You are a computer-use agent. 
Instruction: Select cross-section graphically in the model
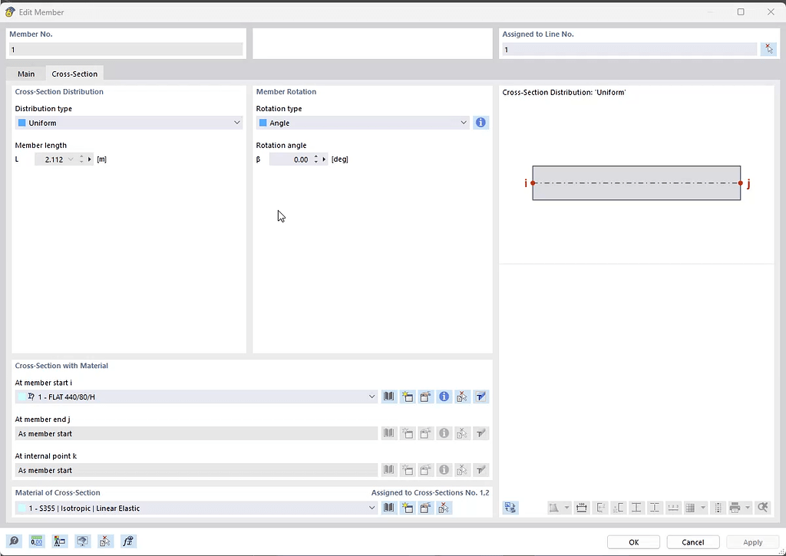pos(462,396)
